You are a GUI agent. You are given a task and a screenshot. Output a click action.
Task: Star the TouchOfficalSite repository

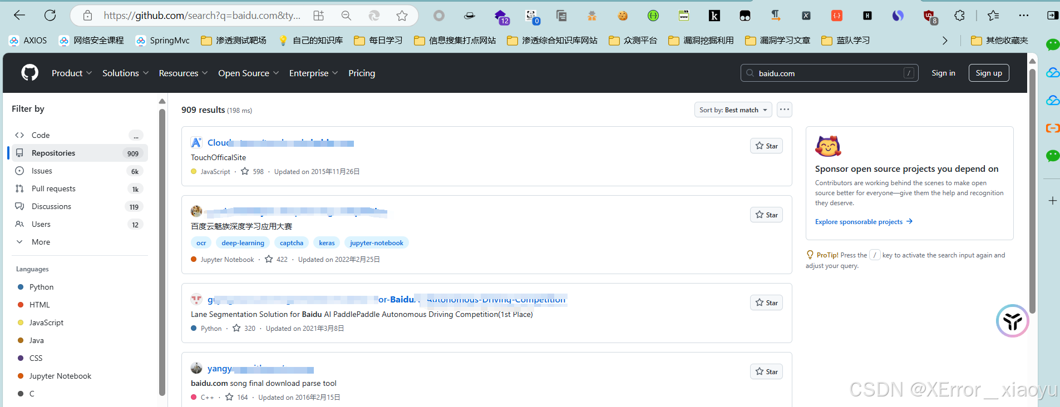tap(766, 146)
